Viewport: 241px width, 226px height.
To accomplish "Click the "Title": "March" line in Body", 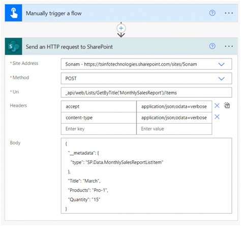I will (x=84, y=181).
